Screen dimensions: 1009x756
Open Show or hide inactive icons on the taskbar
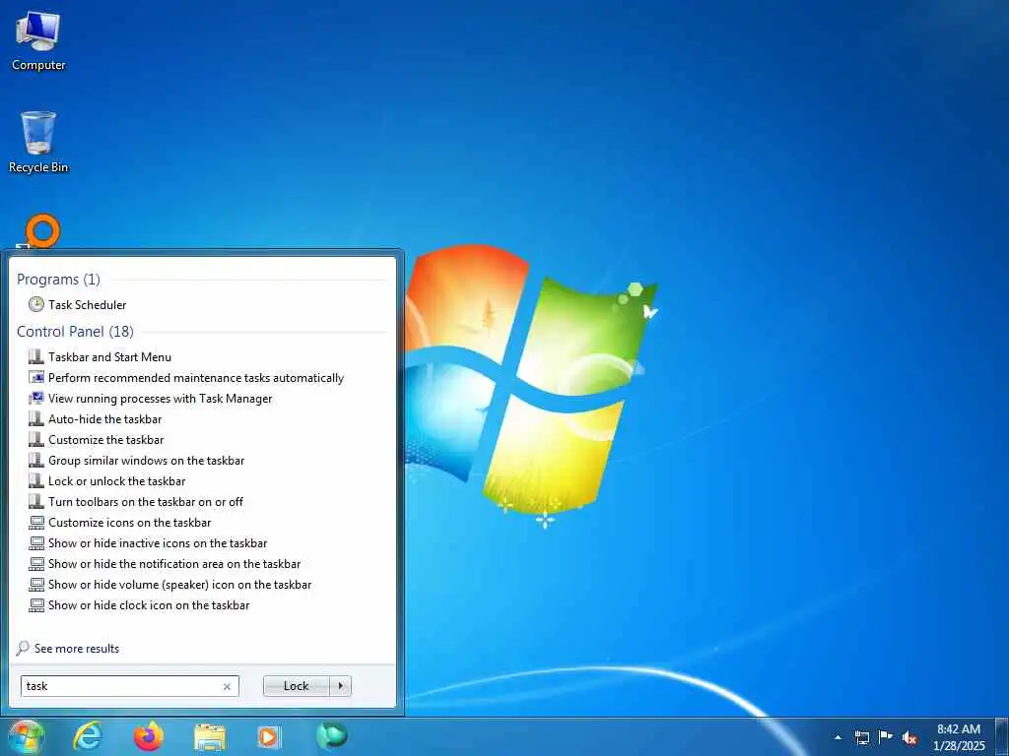coord(158,543)
